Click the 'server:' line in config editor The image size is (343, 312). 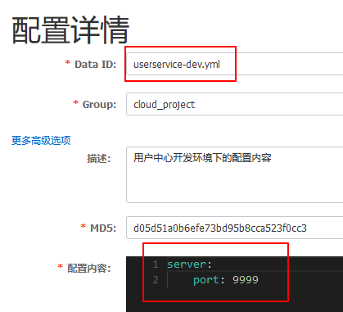(189, 265)
